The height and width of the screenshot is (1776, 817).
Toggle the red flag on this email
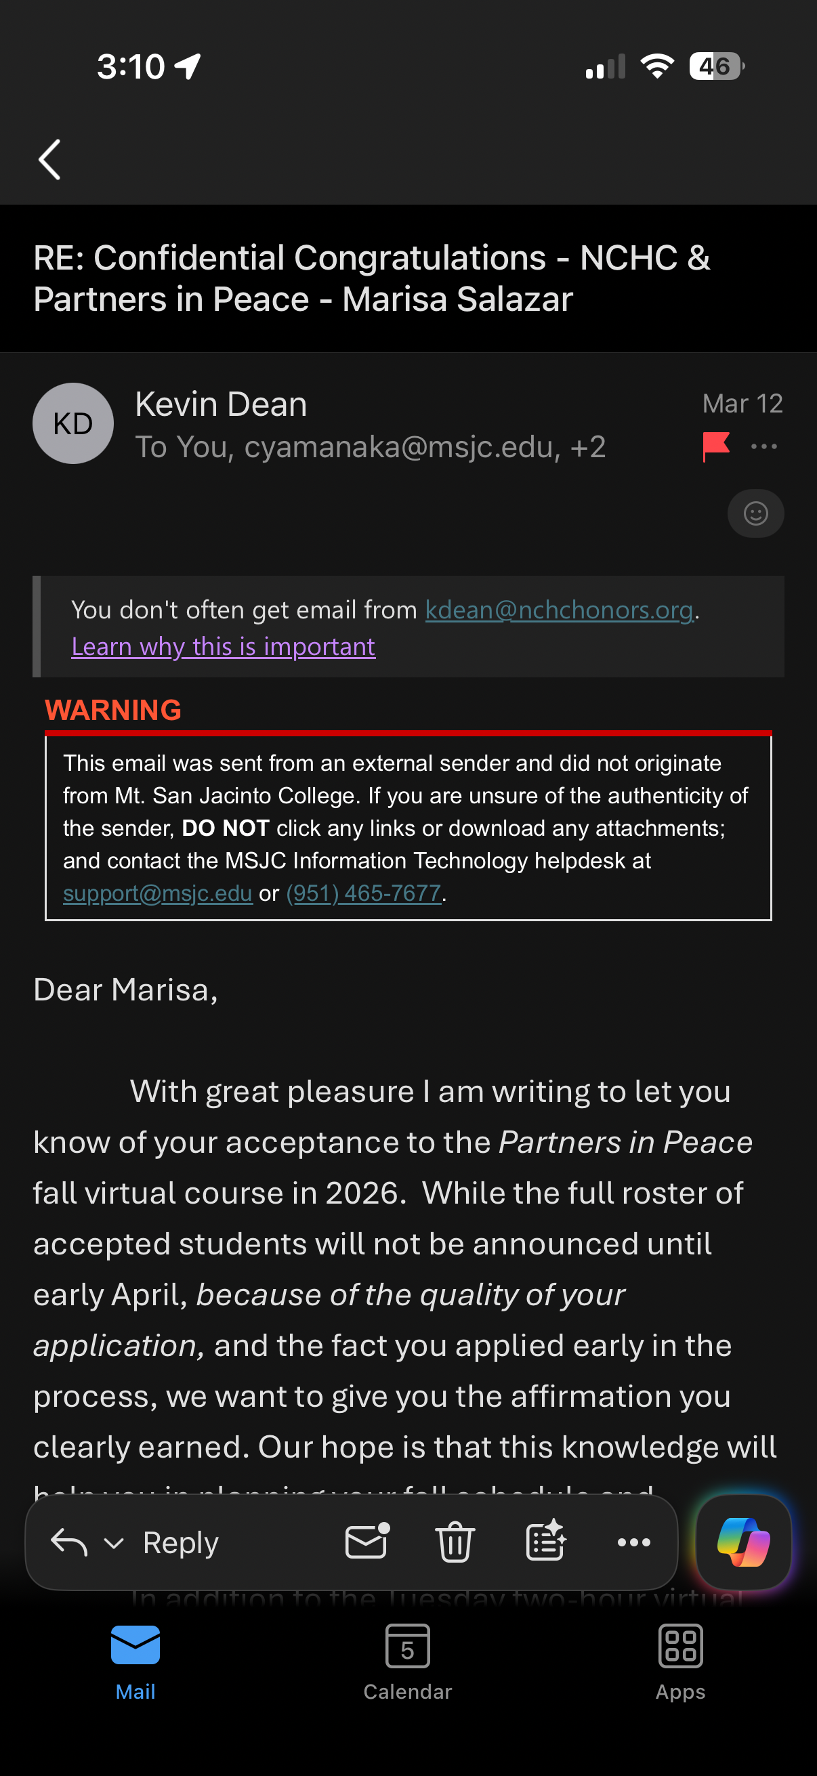715,446
